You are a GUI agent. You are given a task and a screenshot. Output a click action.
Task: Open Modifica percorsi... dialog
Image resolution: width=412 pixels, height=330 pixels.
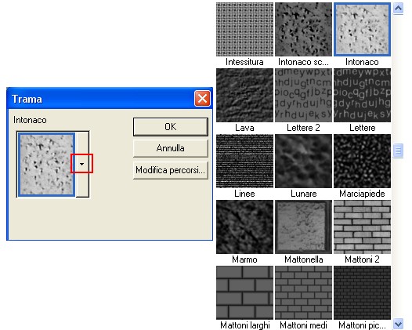171,170
